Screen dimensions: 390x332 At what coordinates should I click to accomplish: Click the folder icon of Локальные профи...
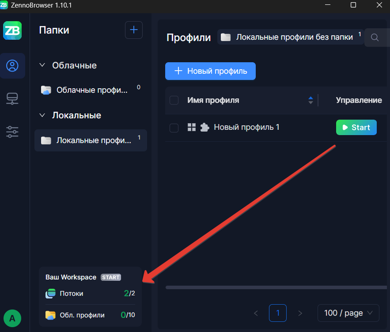click(x=46, y=140)
